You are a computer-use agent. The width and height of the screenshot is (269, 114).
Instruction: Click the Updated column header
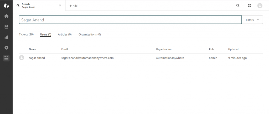point(233,49)
